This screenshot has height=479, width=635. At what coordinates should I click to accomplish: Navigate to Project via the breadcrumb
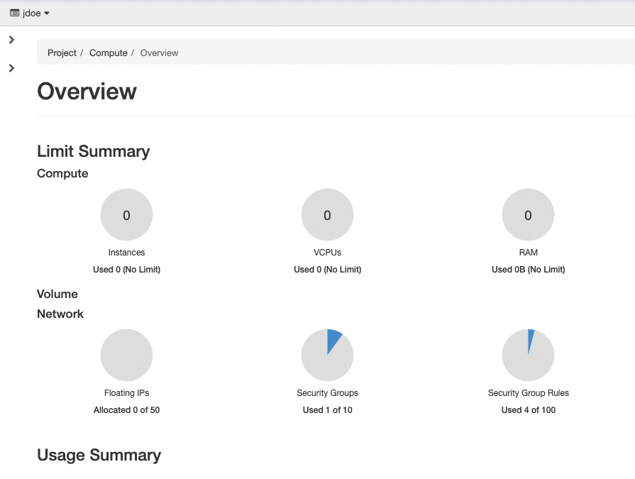pyautogui.click(x=62, y=53)
